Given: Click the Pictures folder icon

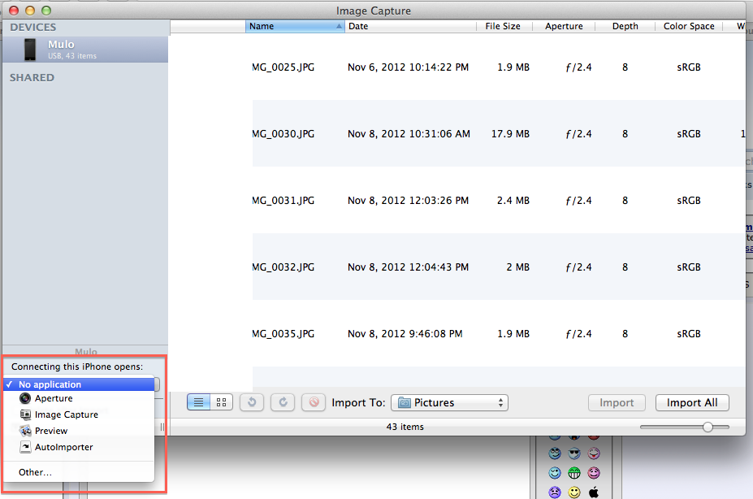Looking at the screenshot, I should [x=405, y=402].
